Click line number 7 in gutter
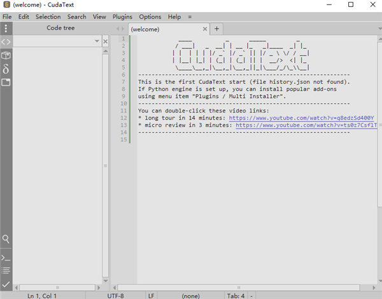The width and height of the screenshot is (382, 299). coord(124,82)
